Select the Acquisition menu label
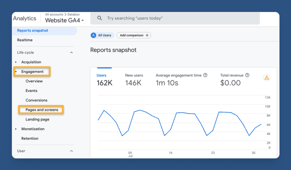The width and height of the screenshot is (291, 170). point(31,62)
